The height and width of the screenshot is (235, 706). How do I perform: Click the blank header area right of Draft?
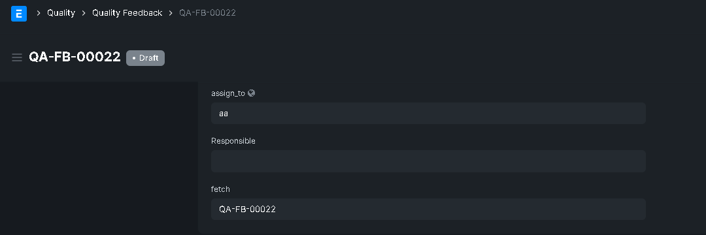pos(432,58)
